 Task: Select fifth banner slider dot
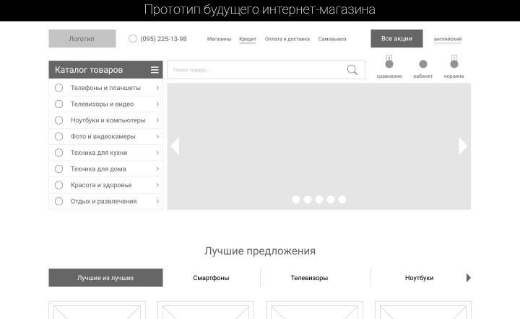(342, 199)
